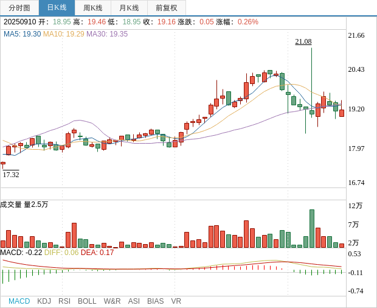Click the 7万 volume axis label
This screenshot has height=308, width=377.
point(353,225)
